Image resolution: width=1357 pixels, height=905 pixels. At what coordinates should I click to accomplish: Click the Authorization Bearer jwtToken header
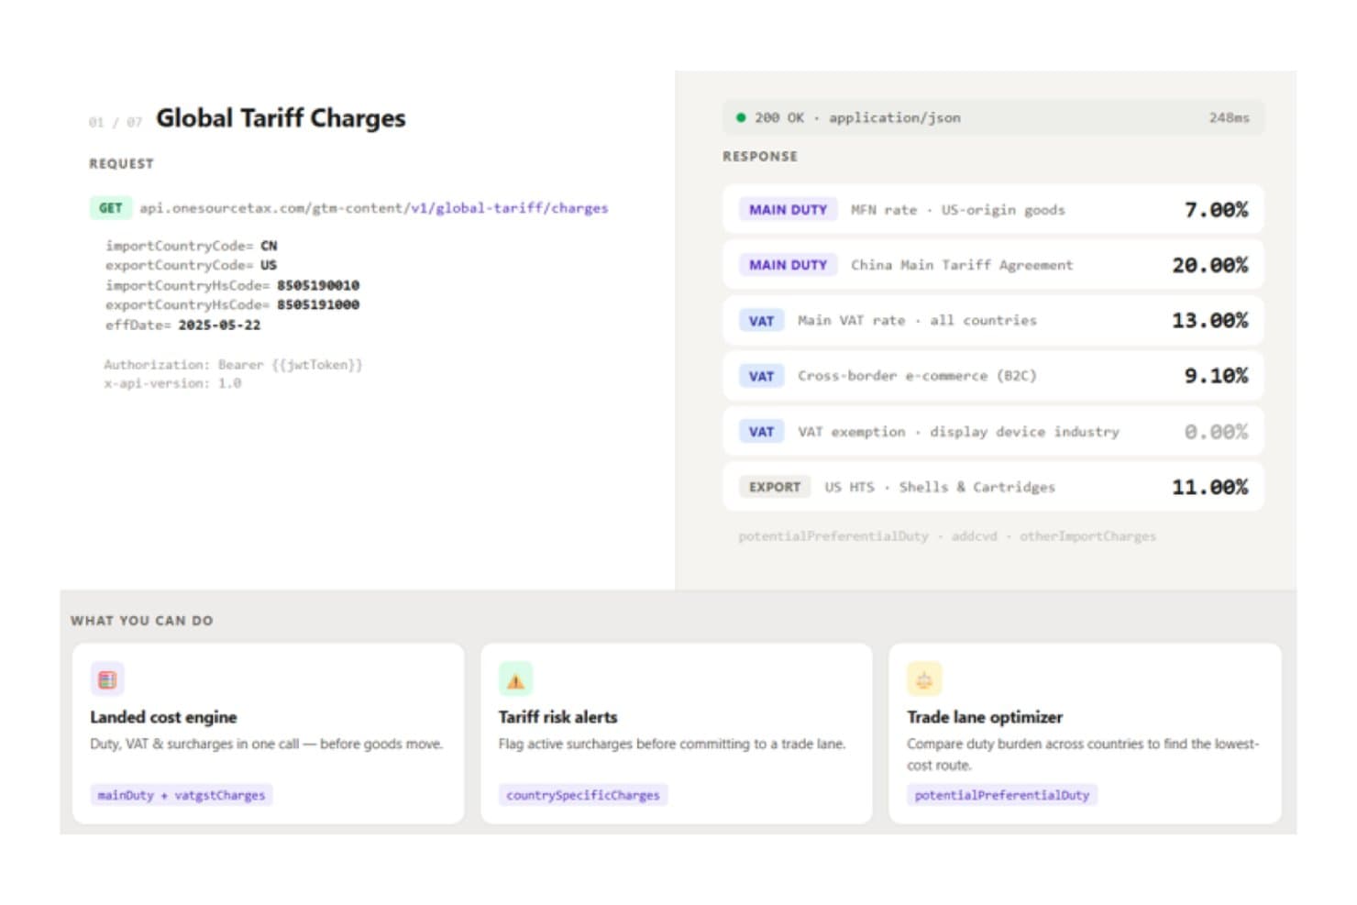point(233,365)
